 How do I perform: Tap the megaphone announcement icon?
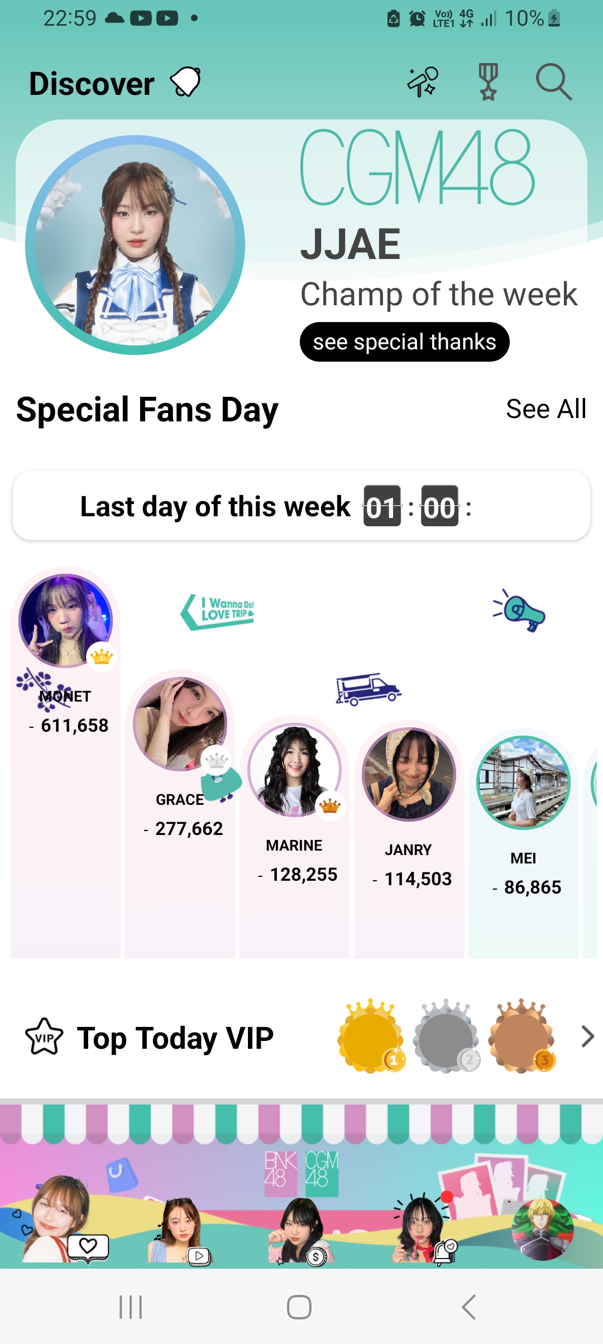coord(519,611)
